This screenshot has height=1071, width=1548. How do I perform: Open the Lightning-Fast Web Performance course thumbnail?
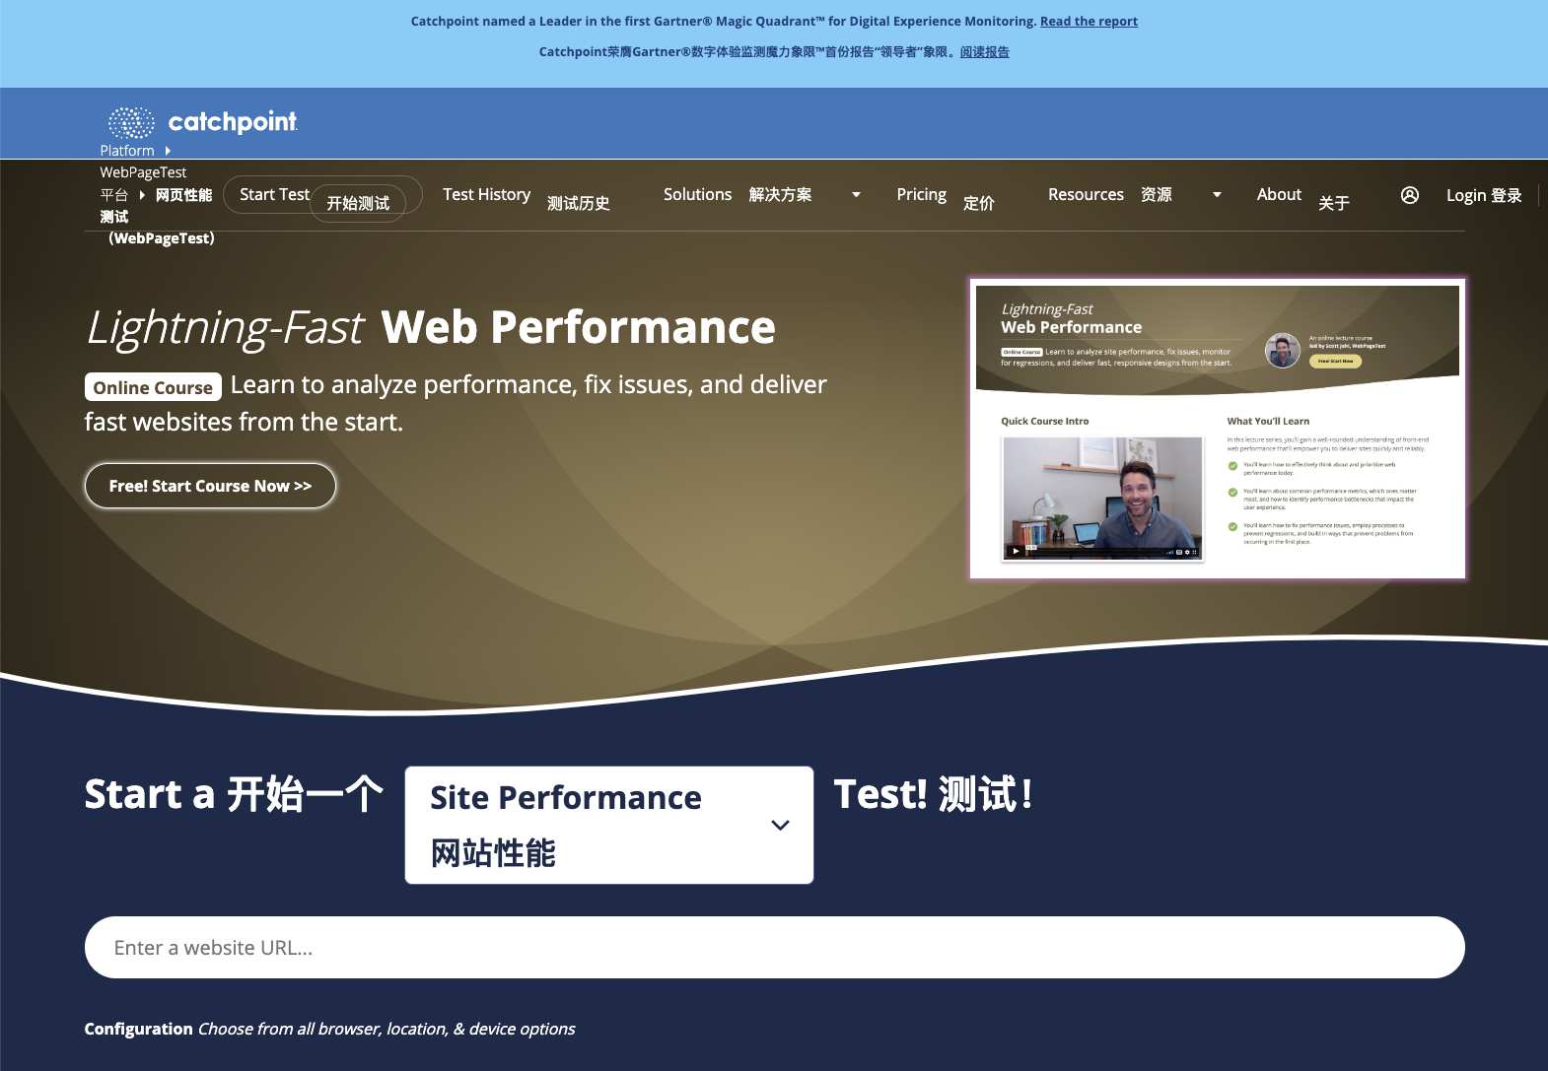click(x=1218, y=429)
